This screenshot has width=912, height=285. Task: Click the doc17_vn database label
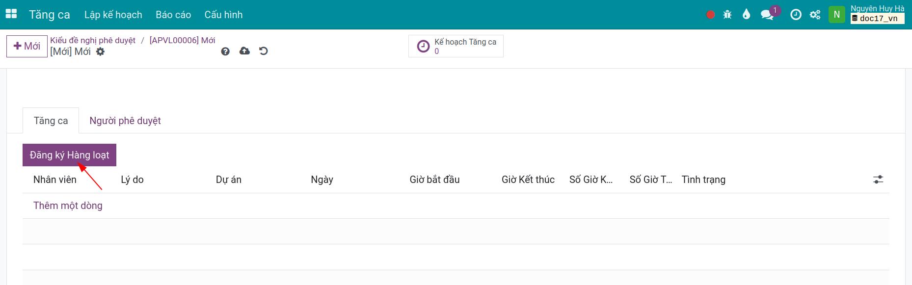pyautogui.click(x=878, y=19)
